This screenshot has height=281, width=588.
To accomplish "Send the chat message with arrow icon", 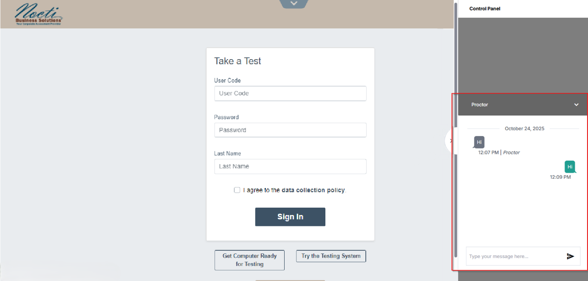I will (x=570, y=256).
